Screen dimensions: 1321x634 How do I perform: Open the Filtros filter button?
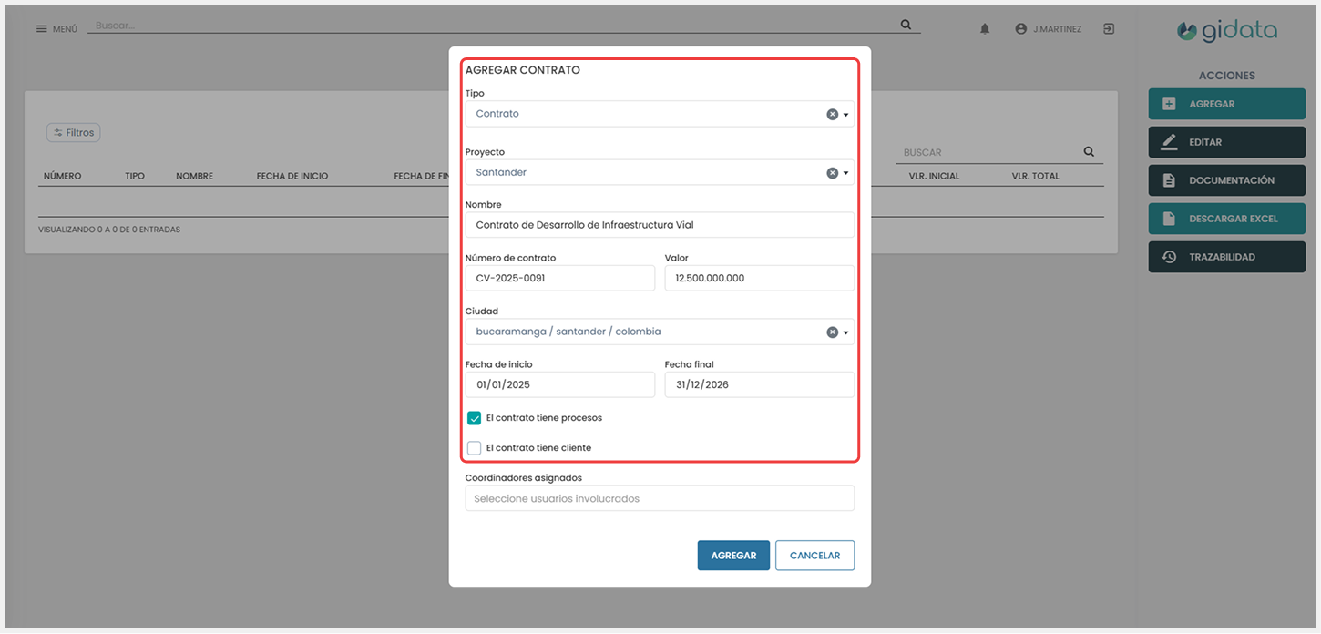73,133
